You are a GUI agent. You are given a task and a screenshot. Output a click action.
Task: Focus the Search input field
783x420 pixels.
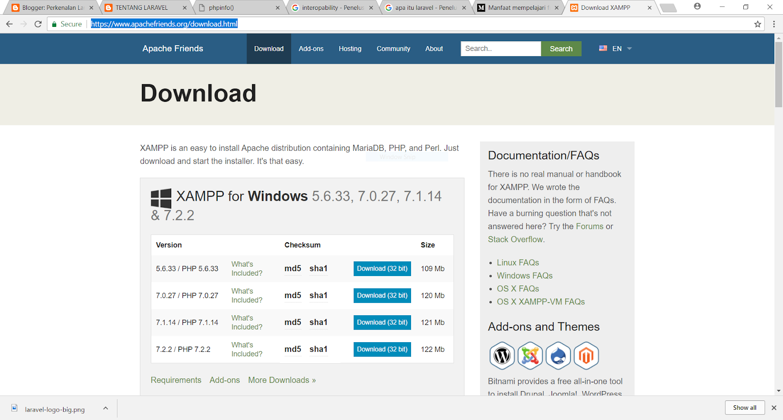click(501, 48)
